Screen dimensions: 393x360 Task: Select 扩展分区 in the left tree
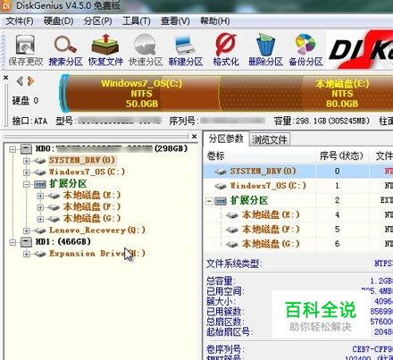pyautogui.click(x=68, y=184)
